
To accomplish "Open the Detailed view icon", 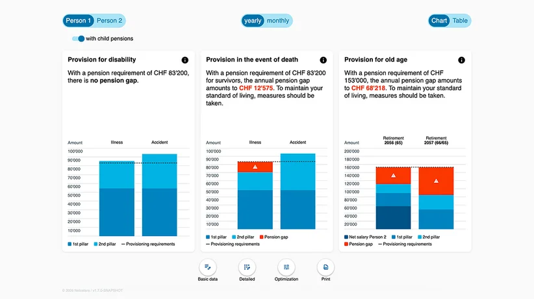I will [x=247, y=267].
